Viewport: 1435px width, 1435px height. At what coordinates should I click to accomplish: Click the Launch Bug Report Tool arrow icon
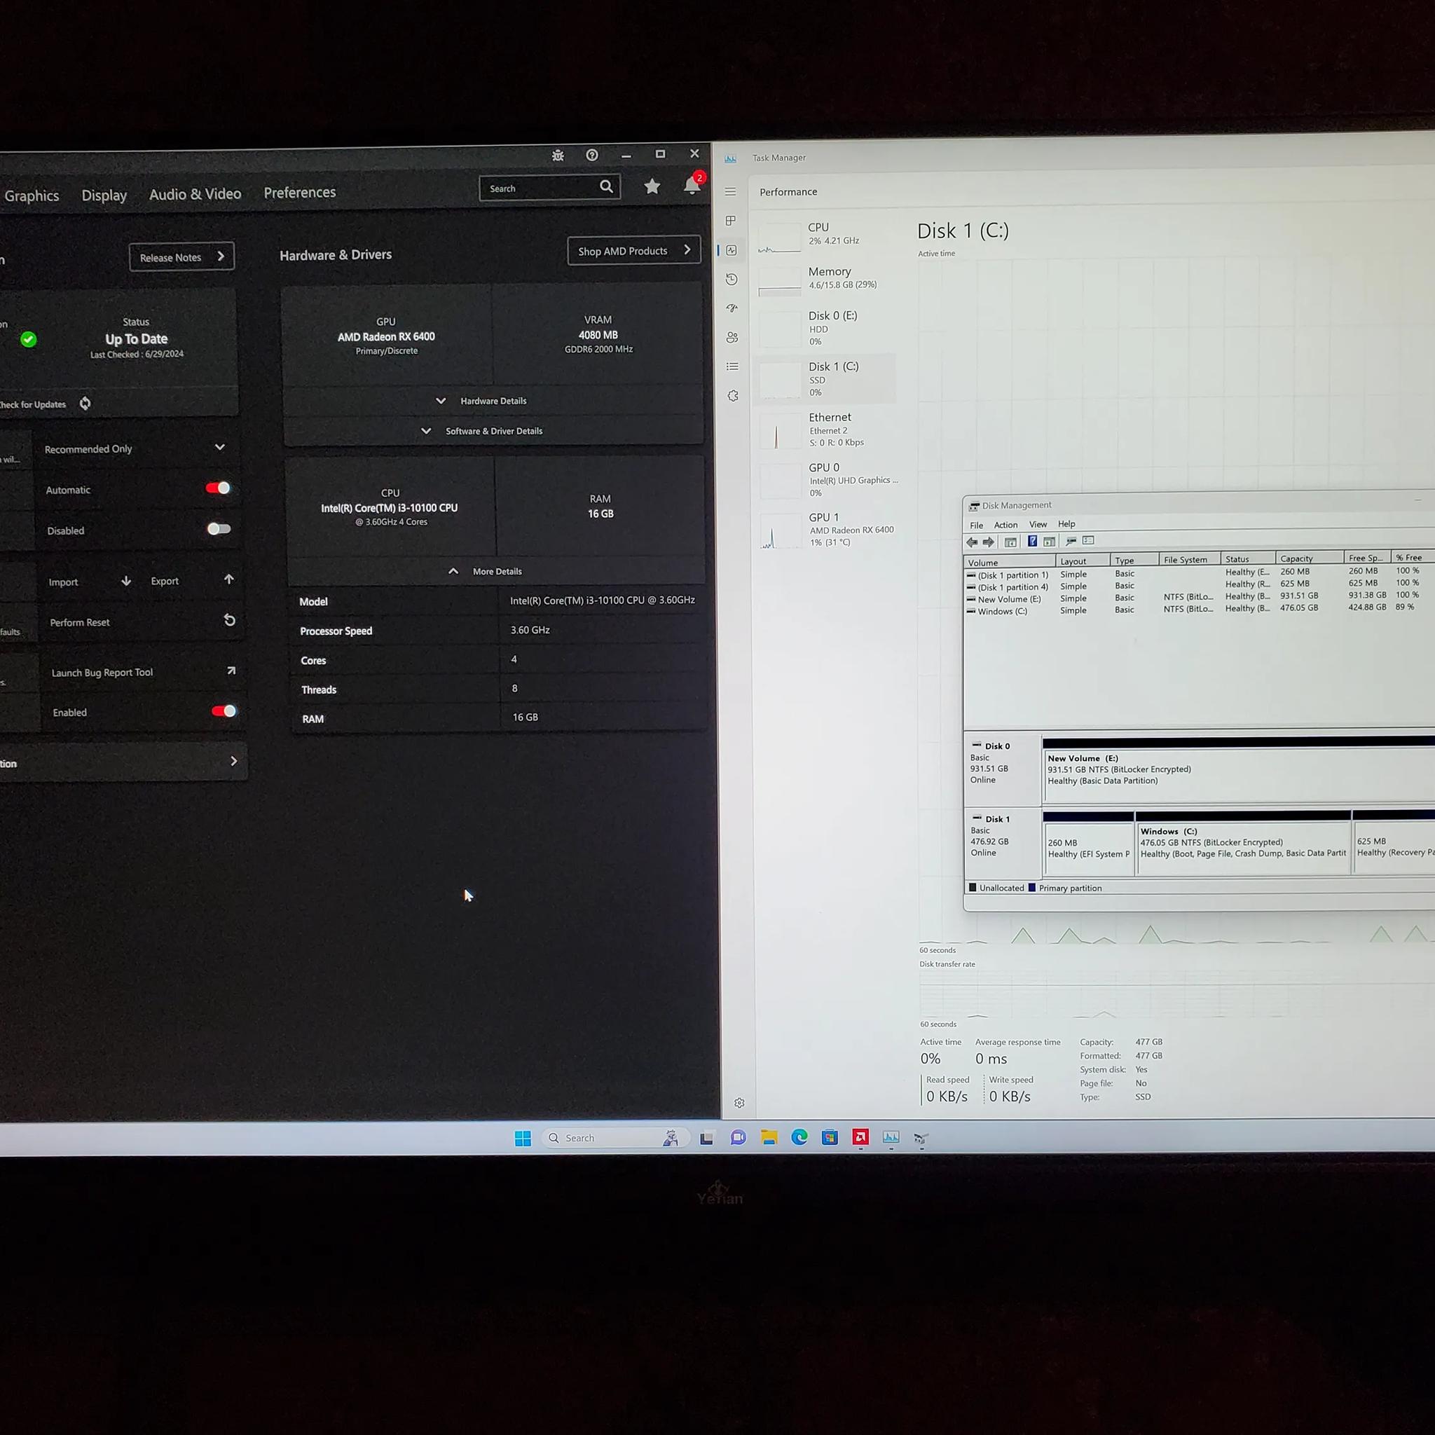click(231, 671)
